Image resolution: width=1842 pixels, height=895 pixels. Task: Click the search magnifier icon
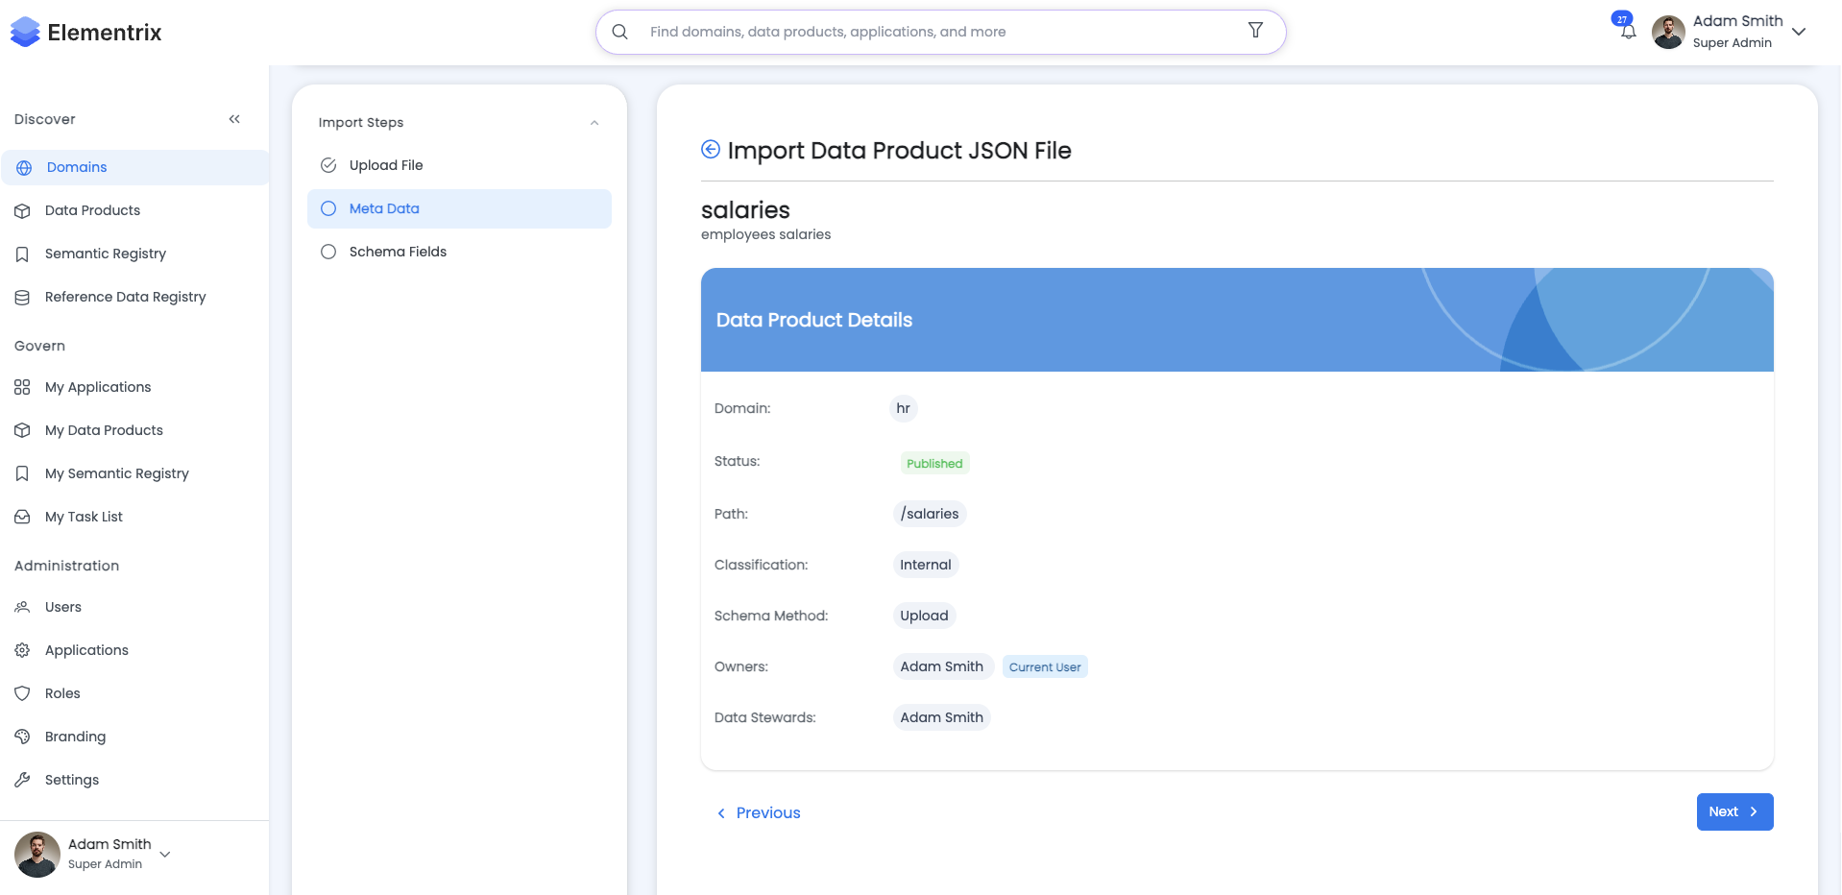tap(620, 32)
